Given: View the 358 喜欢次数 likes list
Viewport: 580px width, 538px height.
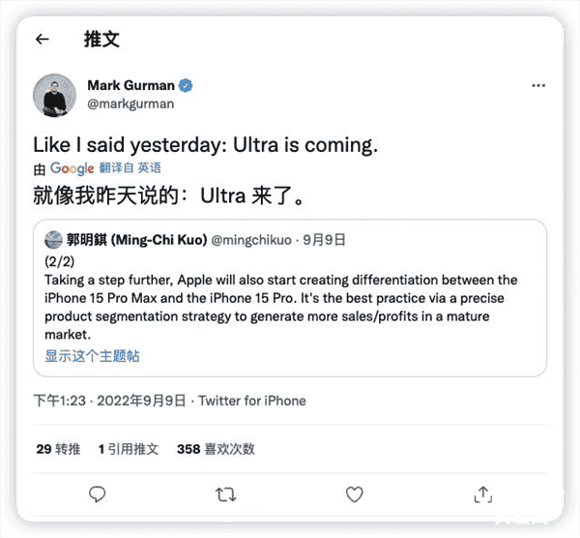Looking at the screenshot, I should click(x=216, y=449).
